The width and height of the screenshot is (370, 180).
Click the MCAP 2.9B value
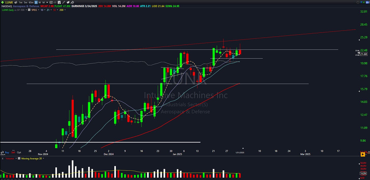[x=47, y=6]
